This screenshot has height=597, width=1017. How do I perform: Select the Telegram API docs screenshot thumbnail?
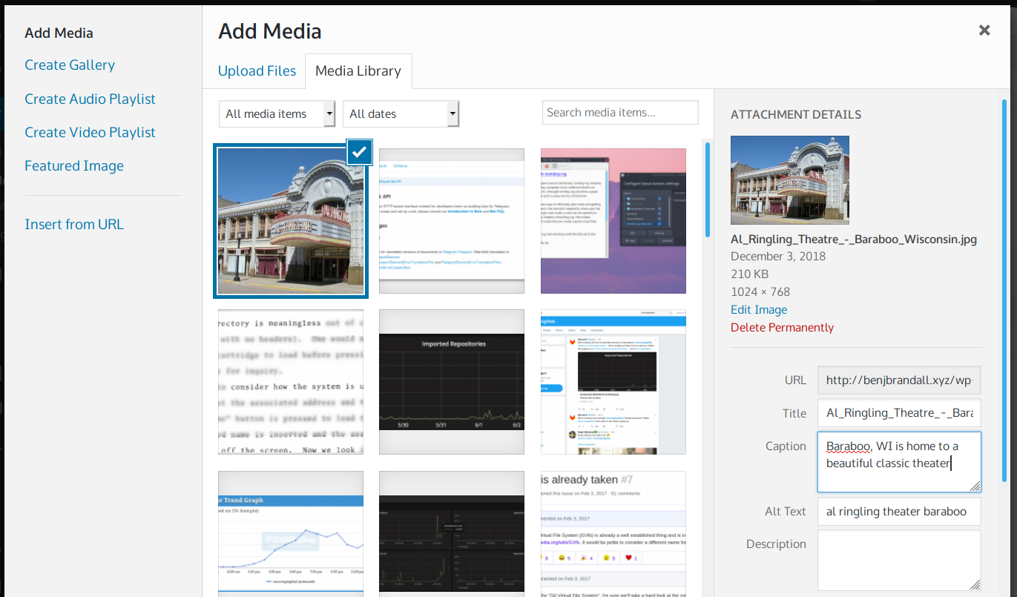coord(452,221)
